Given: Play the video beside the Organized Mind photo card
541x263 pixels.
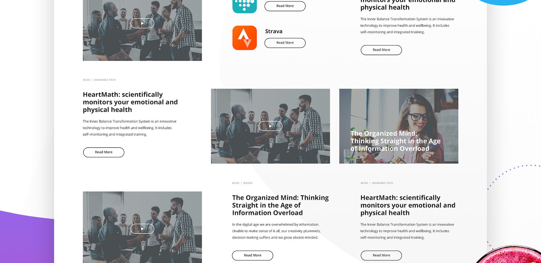Looking at the screenshot, I should point(270,126).
